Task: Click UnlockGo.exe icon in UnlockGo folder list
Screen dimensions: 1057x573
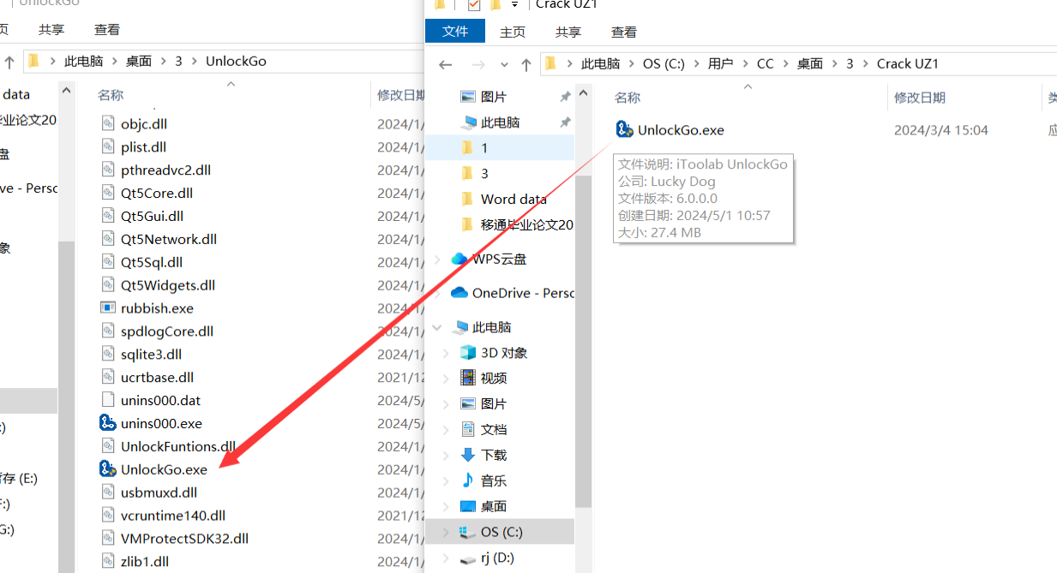Action: point(107,469)
